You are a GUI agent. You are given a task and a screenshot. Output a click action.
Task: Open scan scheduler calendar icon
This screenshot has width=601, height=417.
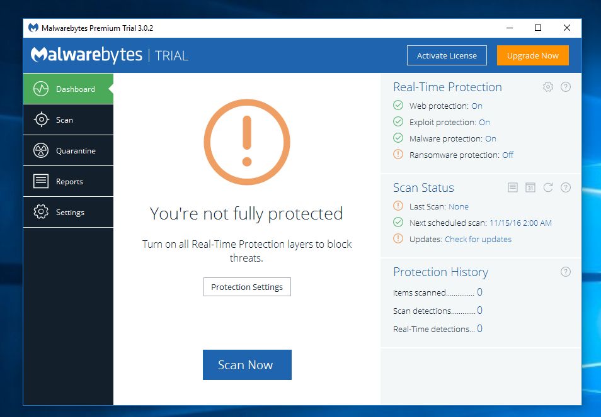tap(530, 187)
